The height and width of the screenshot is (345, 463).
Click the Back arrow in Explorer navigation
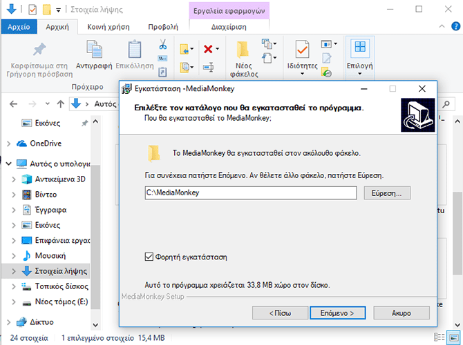14,103
